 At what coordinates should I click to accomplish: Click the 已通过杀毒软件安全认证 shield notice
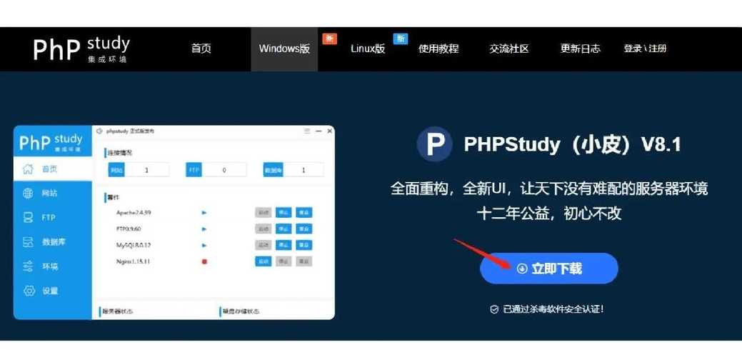tap(546, 309)
